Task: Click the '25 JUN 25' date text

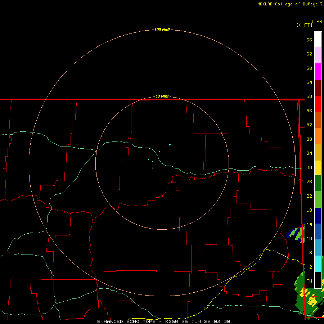Action: [x=196, y=321]
